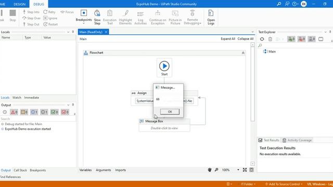
Task: Open the Output panel options dropdown
Action: 68,105
